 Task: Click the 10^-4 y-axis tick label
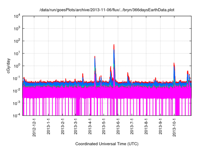[x=17, y=115]
